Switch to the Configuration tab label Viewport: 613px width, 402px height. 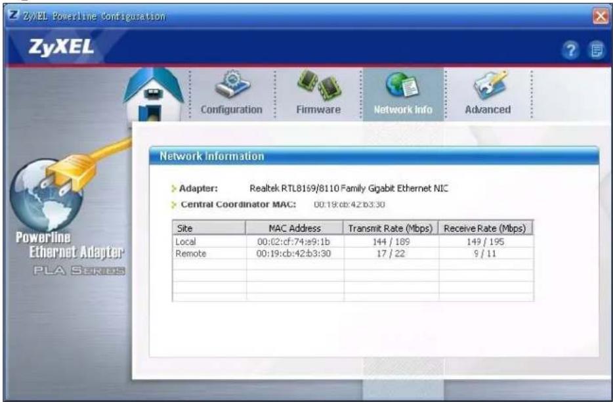(232, 110)
